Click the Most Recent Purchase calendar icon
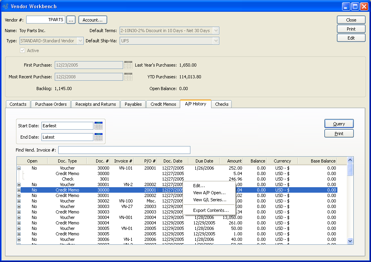Screen dimensions: 371x262 128,77
